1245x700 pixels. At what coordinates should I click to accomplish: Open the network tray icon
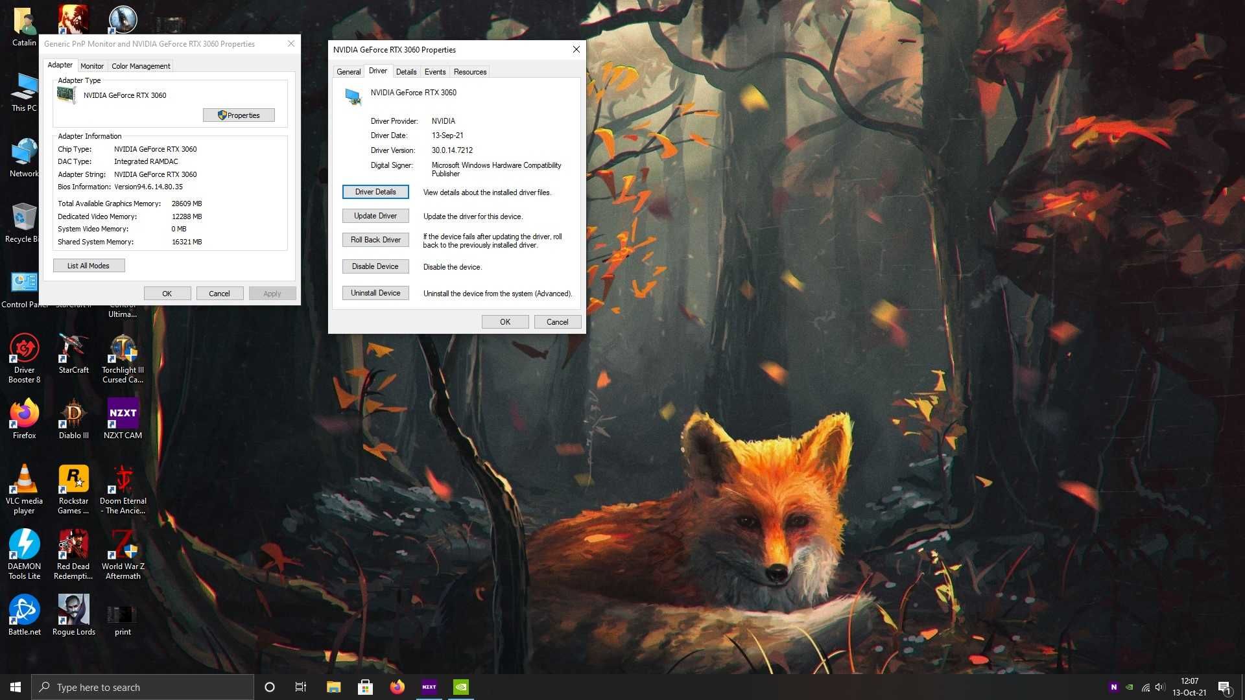pyautogui.click(x=1146, y=687)
